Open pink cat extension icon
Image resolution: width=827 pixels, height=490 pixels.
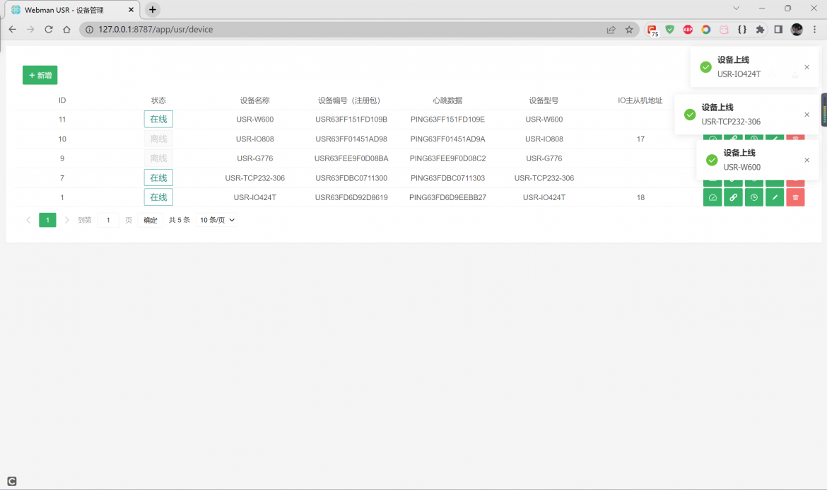[724, 30]
